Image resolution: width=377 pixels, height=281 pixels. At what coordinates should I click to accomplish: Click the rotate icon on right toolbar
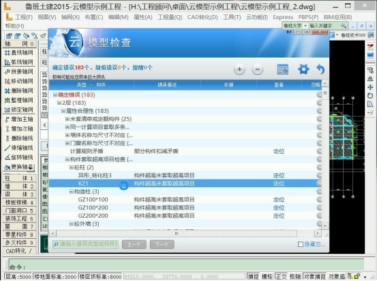[x=370, y=96]
